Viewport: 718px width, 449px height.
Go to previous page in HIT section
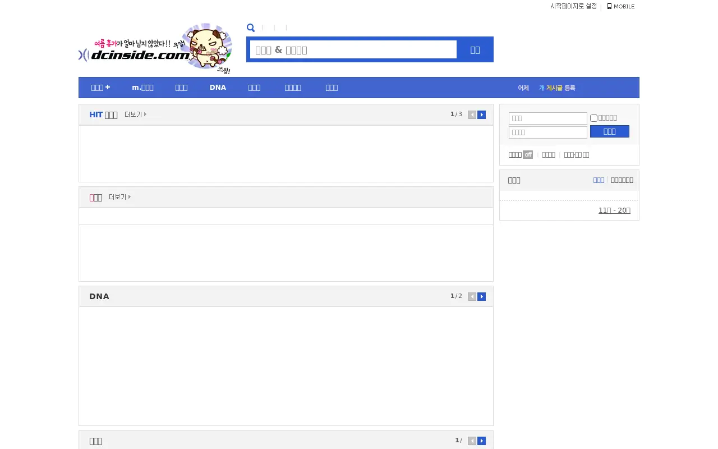point(472,114)
